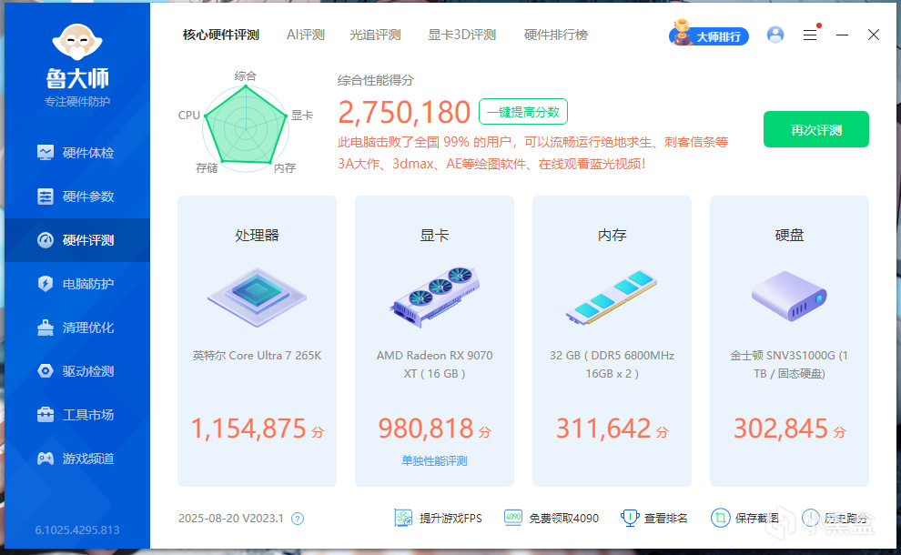Image resolution: width=901 pixels, height=555 pixels.
Task: Open the hamburger main menu icon
Action: point(810,35)
